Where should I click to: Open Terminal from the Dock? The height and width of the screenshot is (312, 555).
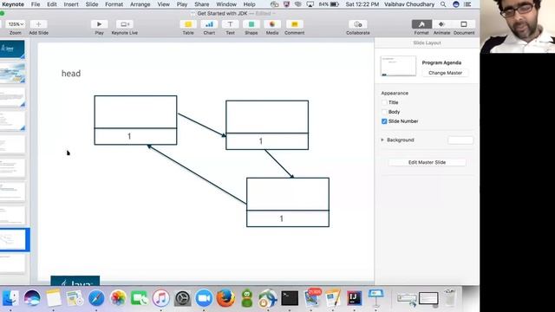point(290,298)
